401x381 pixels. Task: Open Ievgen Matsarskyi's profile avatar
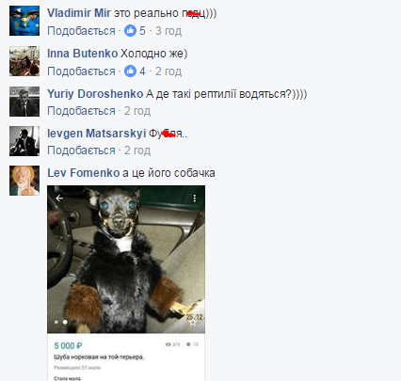click(x=24, y=141)
